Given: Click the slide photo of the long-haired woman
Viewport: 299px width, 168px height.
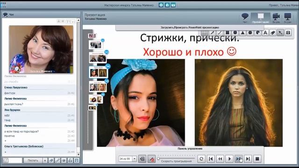Looking at the screenshot, I should point(239,103).
